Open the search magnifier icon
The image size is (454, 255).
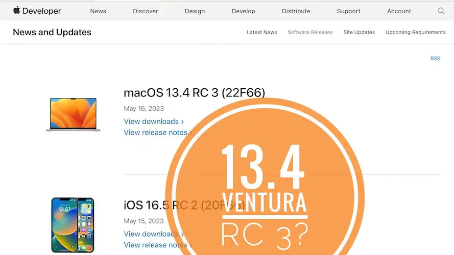tap(441, 11)
